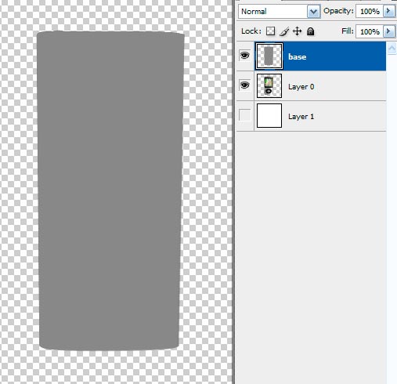Click the lock image pixels brush icon
Viewport: 397px width, 384px height.
click(284, 31)
